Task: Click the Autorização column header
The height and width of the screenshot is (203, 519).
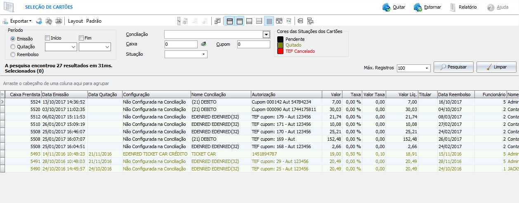Action: point(286,94)
